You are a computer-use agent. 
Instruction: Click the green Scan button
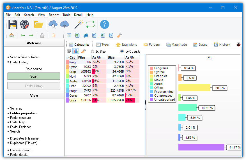coord(34,76)
